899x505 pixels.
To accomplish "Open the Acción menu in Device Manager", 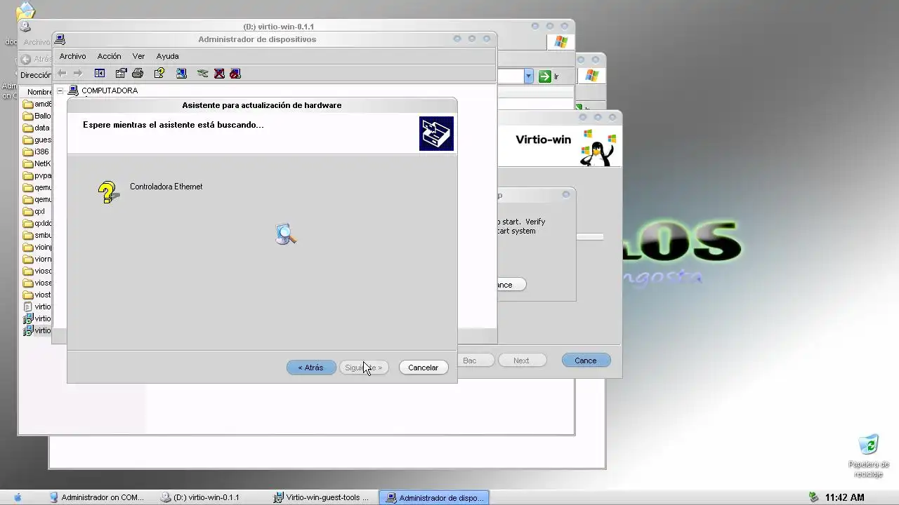I will (109, 56).
